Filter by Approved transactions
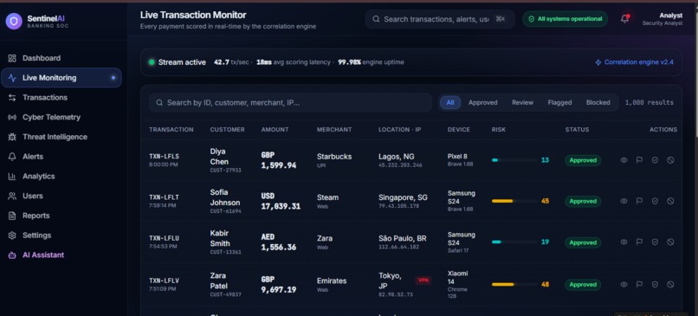Screen dimensions: 698x316 coord(482,102)
